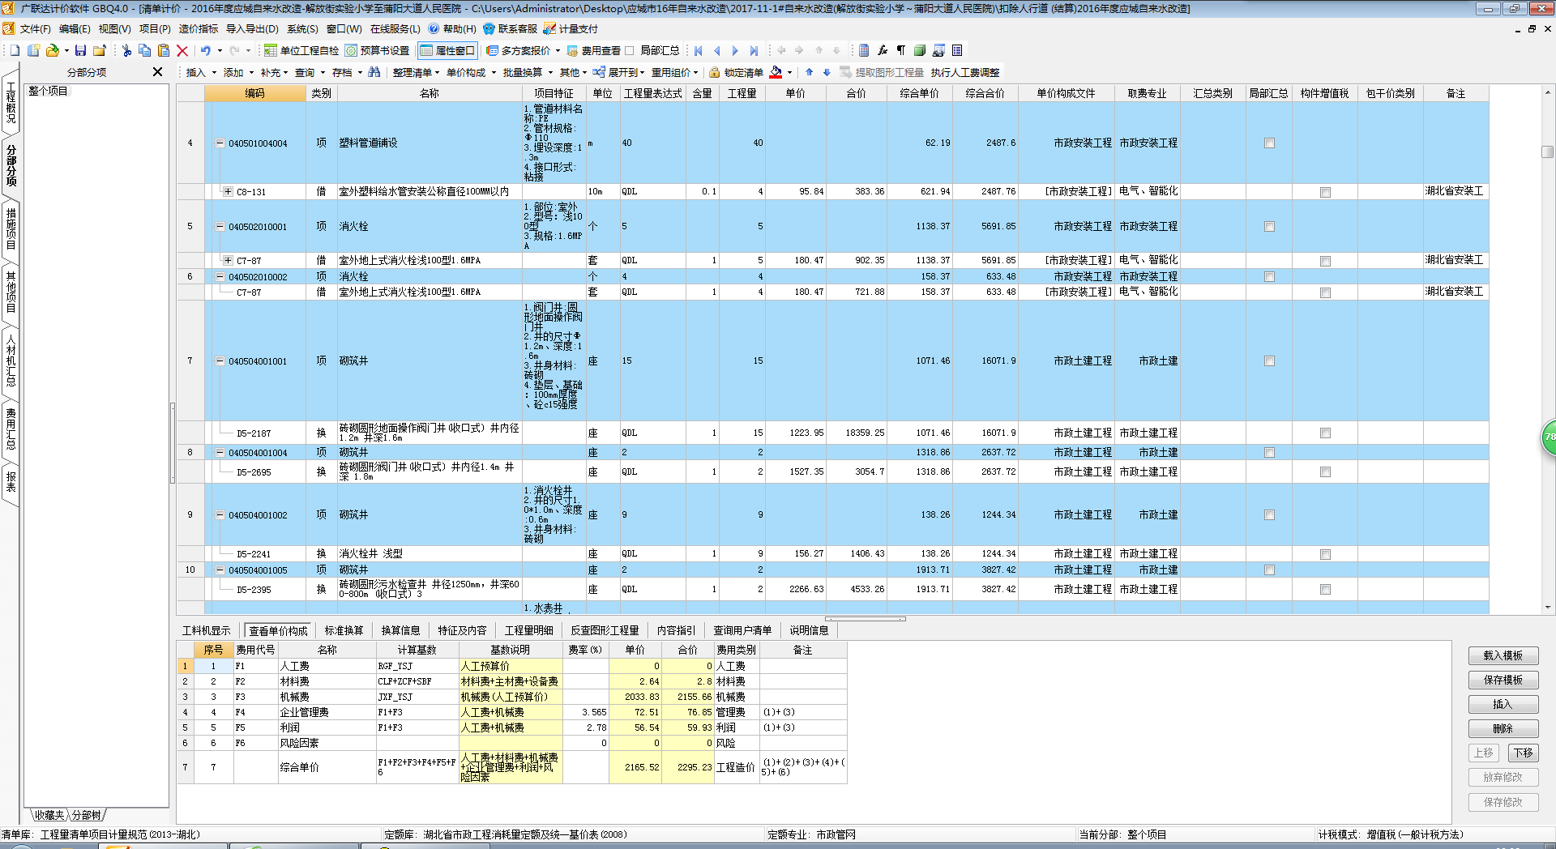This screenshot has width=1556, height=849.
Task: Click the 载入模板 button
Action: tap(1503, 655)
